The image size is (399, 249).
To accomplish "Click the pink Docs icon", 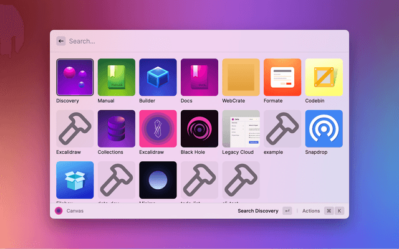I will [x=199, y=77].
